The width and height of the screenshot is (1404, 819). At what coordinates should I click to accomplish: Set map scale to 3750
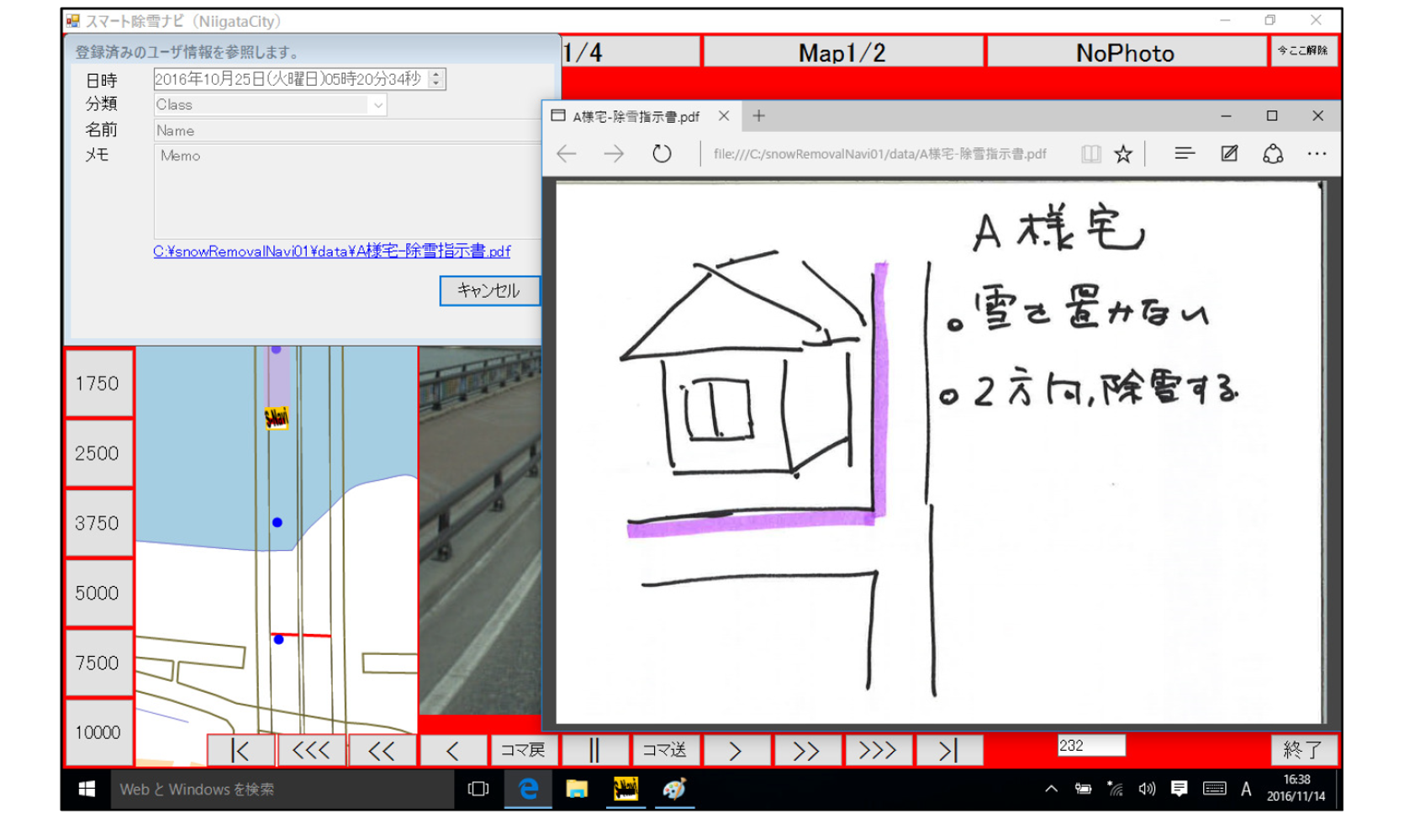pyautogui.click(x=98, y=523)
